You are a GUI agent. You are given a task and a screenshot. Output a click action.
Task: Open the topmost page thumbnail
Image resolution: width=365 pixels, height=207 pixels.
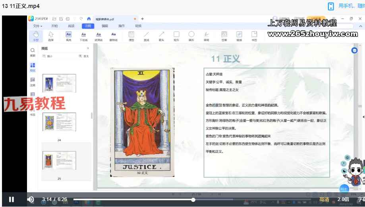59,83
